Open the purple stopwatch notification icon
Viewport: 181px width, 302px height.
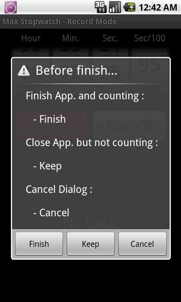11,7
